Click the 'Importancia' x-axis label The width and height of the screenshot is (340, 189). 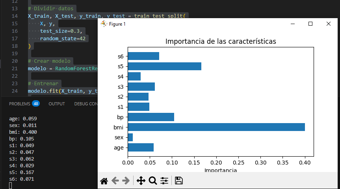(221, 170)
